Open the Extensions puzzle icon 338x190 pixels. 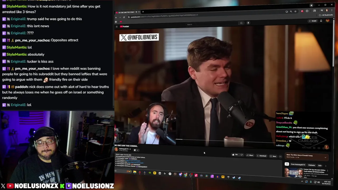(307, 11)
